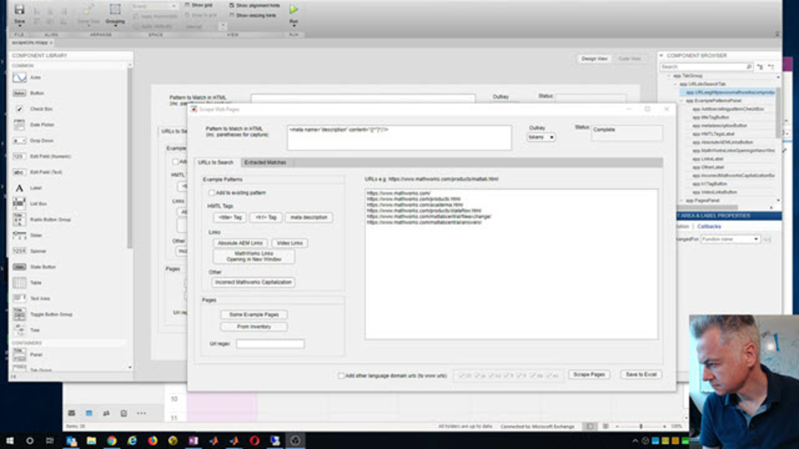Switch to the Extracted Matches tab
This screenshot has height=449, width=799.
265,163
